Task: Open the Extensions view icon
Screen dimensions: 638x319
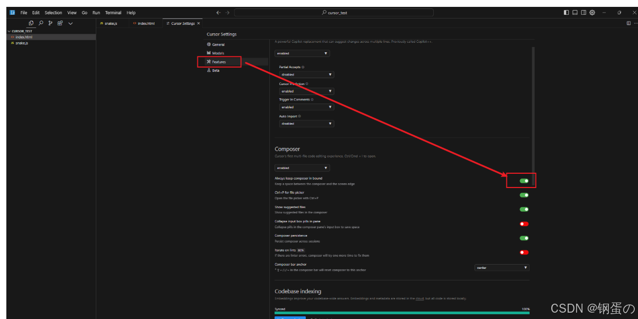Action: pos(60,23)
